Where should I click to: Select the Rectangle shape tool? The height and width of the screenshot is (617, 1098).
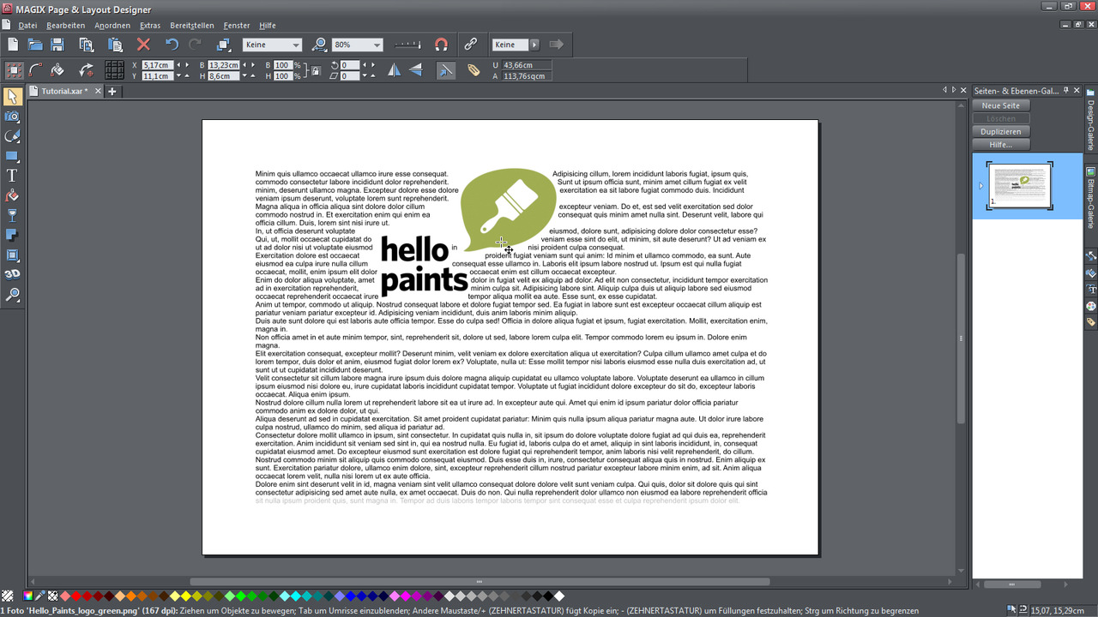[x=12, y=156]
